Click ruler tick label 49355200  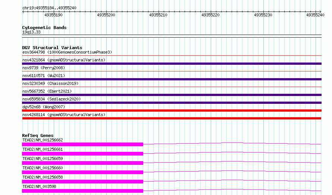click(106, 15)
